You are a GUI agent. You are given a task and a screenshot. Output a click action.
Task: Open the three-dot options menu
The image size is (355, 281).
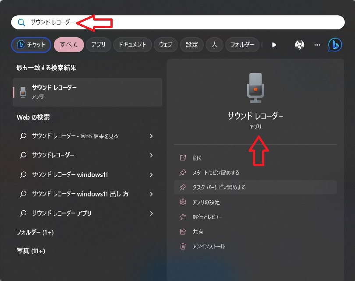(317, 45)
